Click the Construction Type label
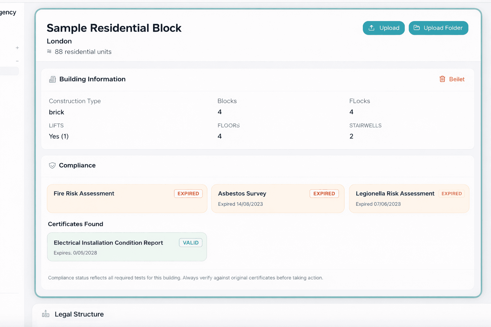491x327 pixels. pos(75,101)
